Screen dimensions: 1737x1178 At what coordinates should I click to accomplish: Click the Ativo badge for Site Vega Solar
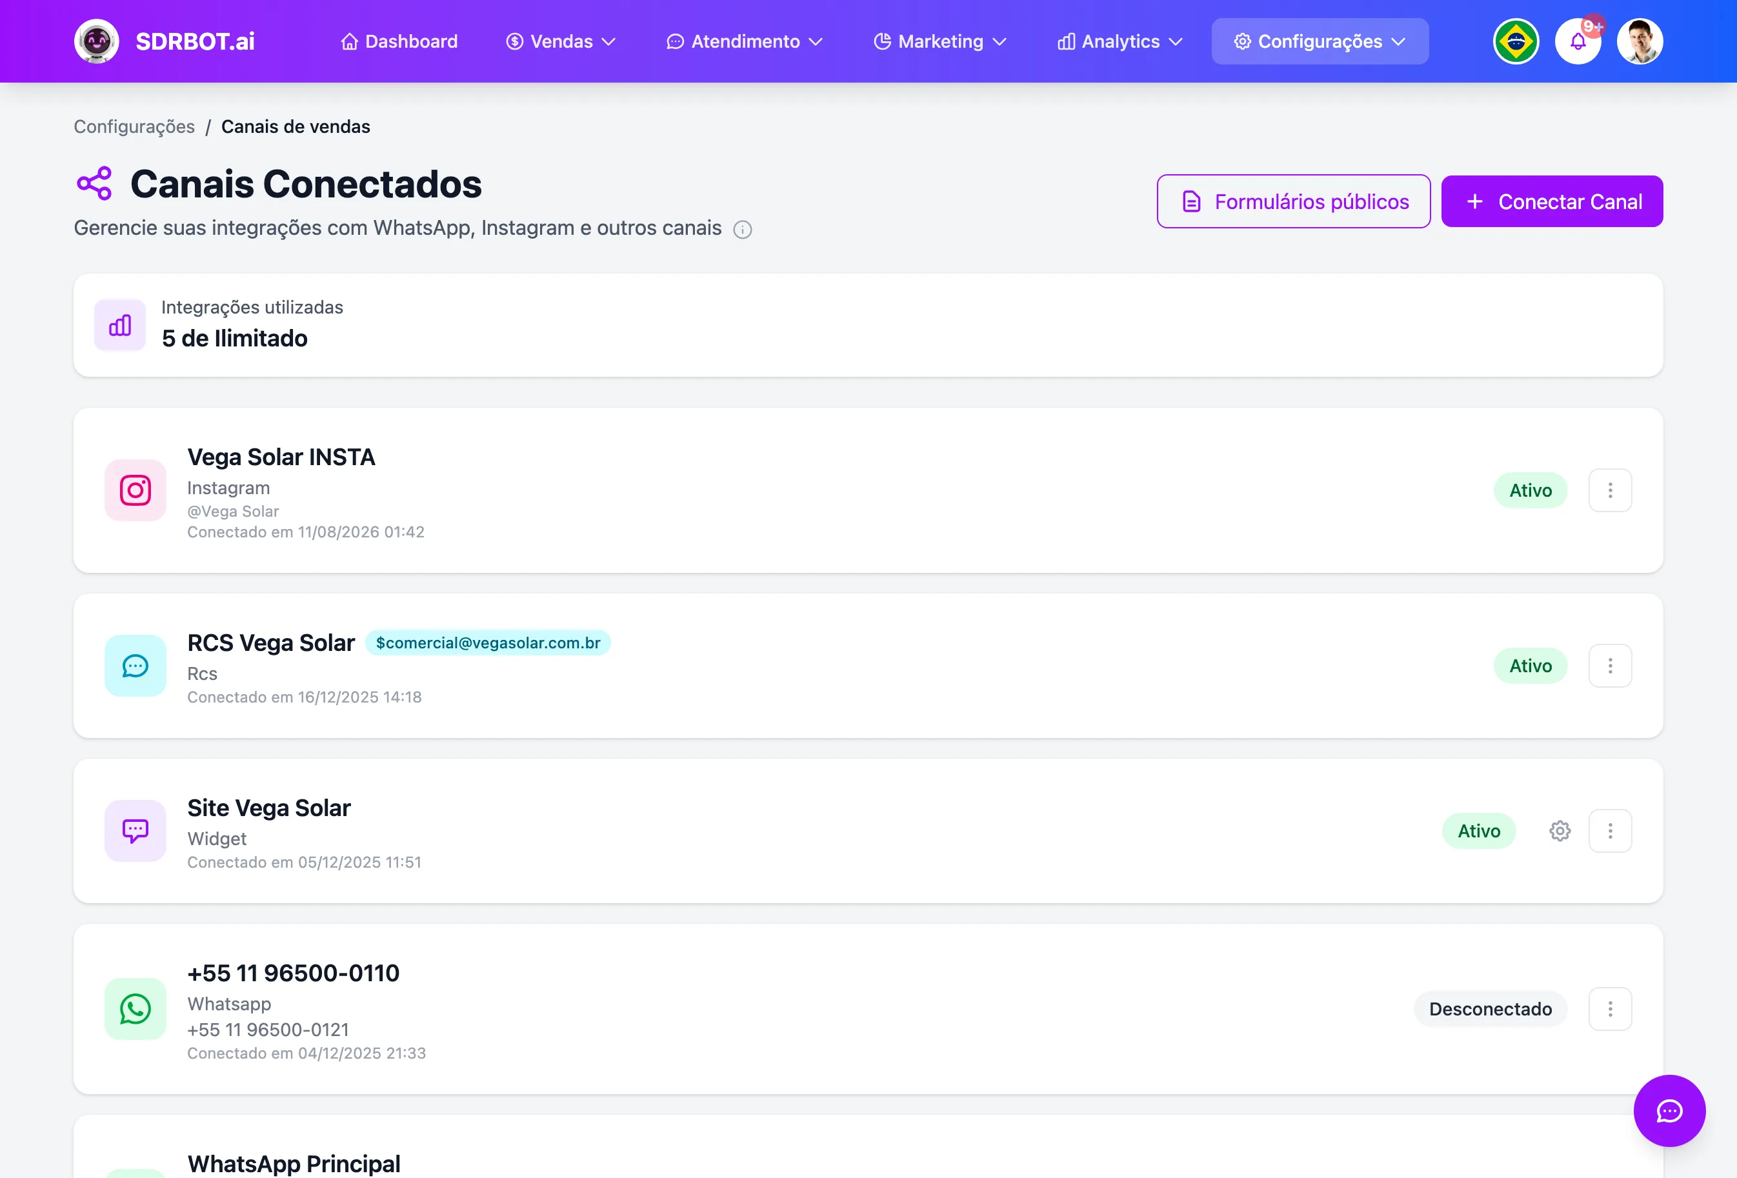point(1479,831)
